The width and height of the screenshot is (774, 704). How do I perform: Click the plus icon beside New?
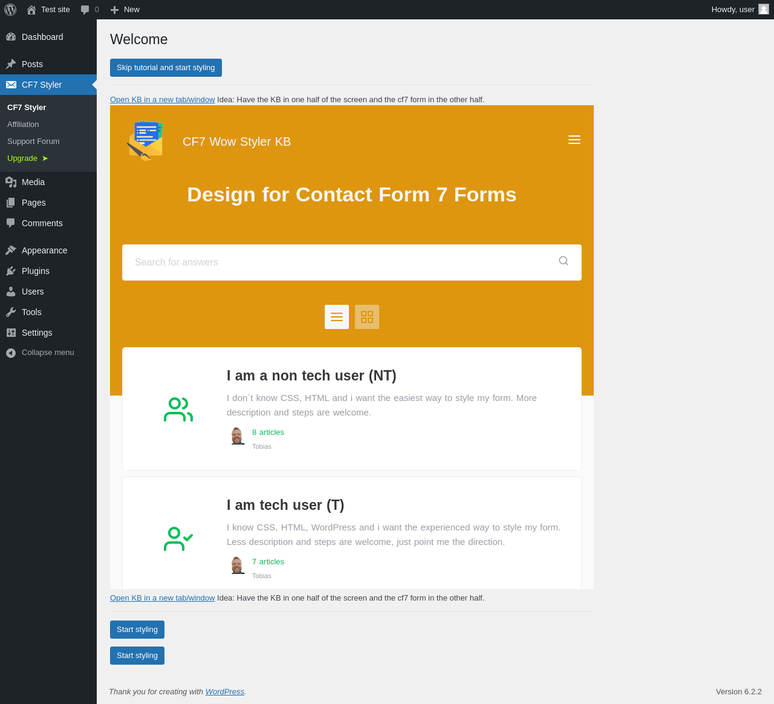click(x=115, y=10)
